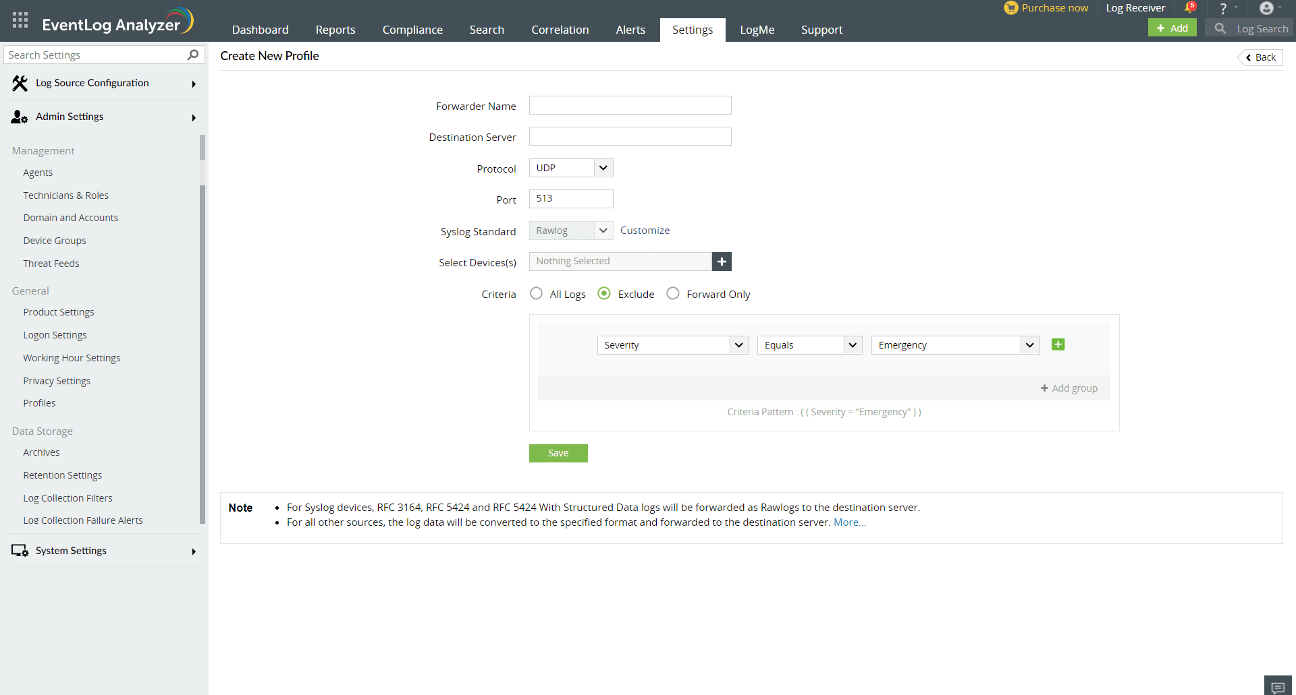Open the Compliance menu
Viewport: 1296px width, 695px height.
tap(412, 30)
